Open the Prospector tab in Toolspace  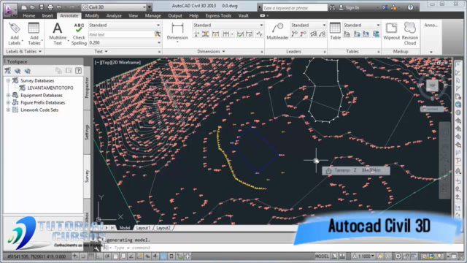click(x=87, y=88)
